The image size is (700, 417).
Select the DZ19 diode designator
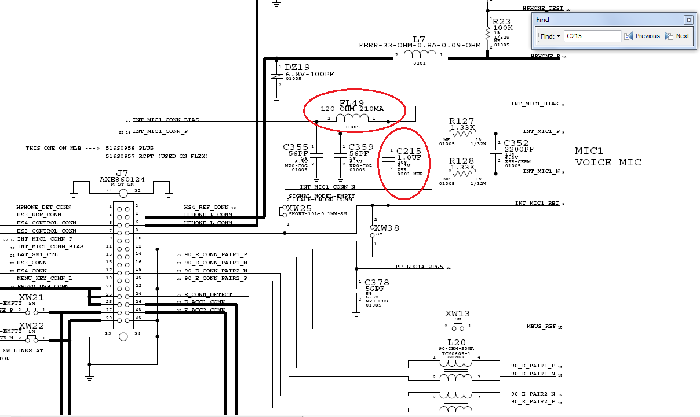pos(297,67)
